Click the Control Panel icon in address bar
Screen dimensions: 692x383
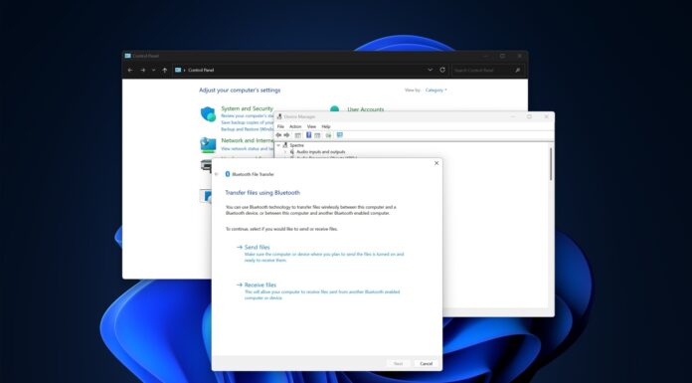178,70
